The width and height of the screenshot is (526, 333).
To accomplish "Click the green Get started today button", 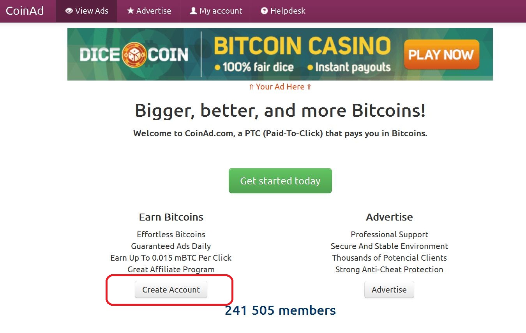I will [280, 181].
